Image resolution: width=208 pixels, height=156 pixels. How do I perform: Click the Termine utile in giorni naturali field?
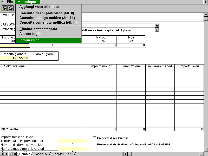[73, 141]
